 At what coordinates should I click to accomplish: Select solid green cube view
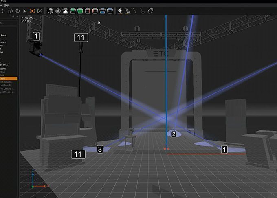[80, 11]
